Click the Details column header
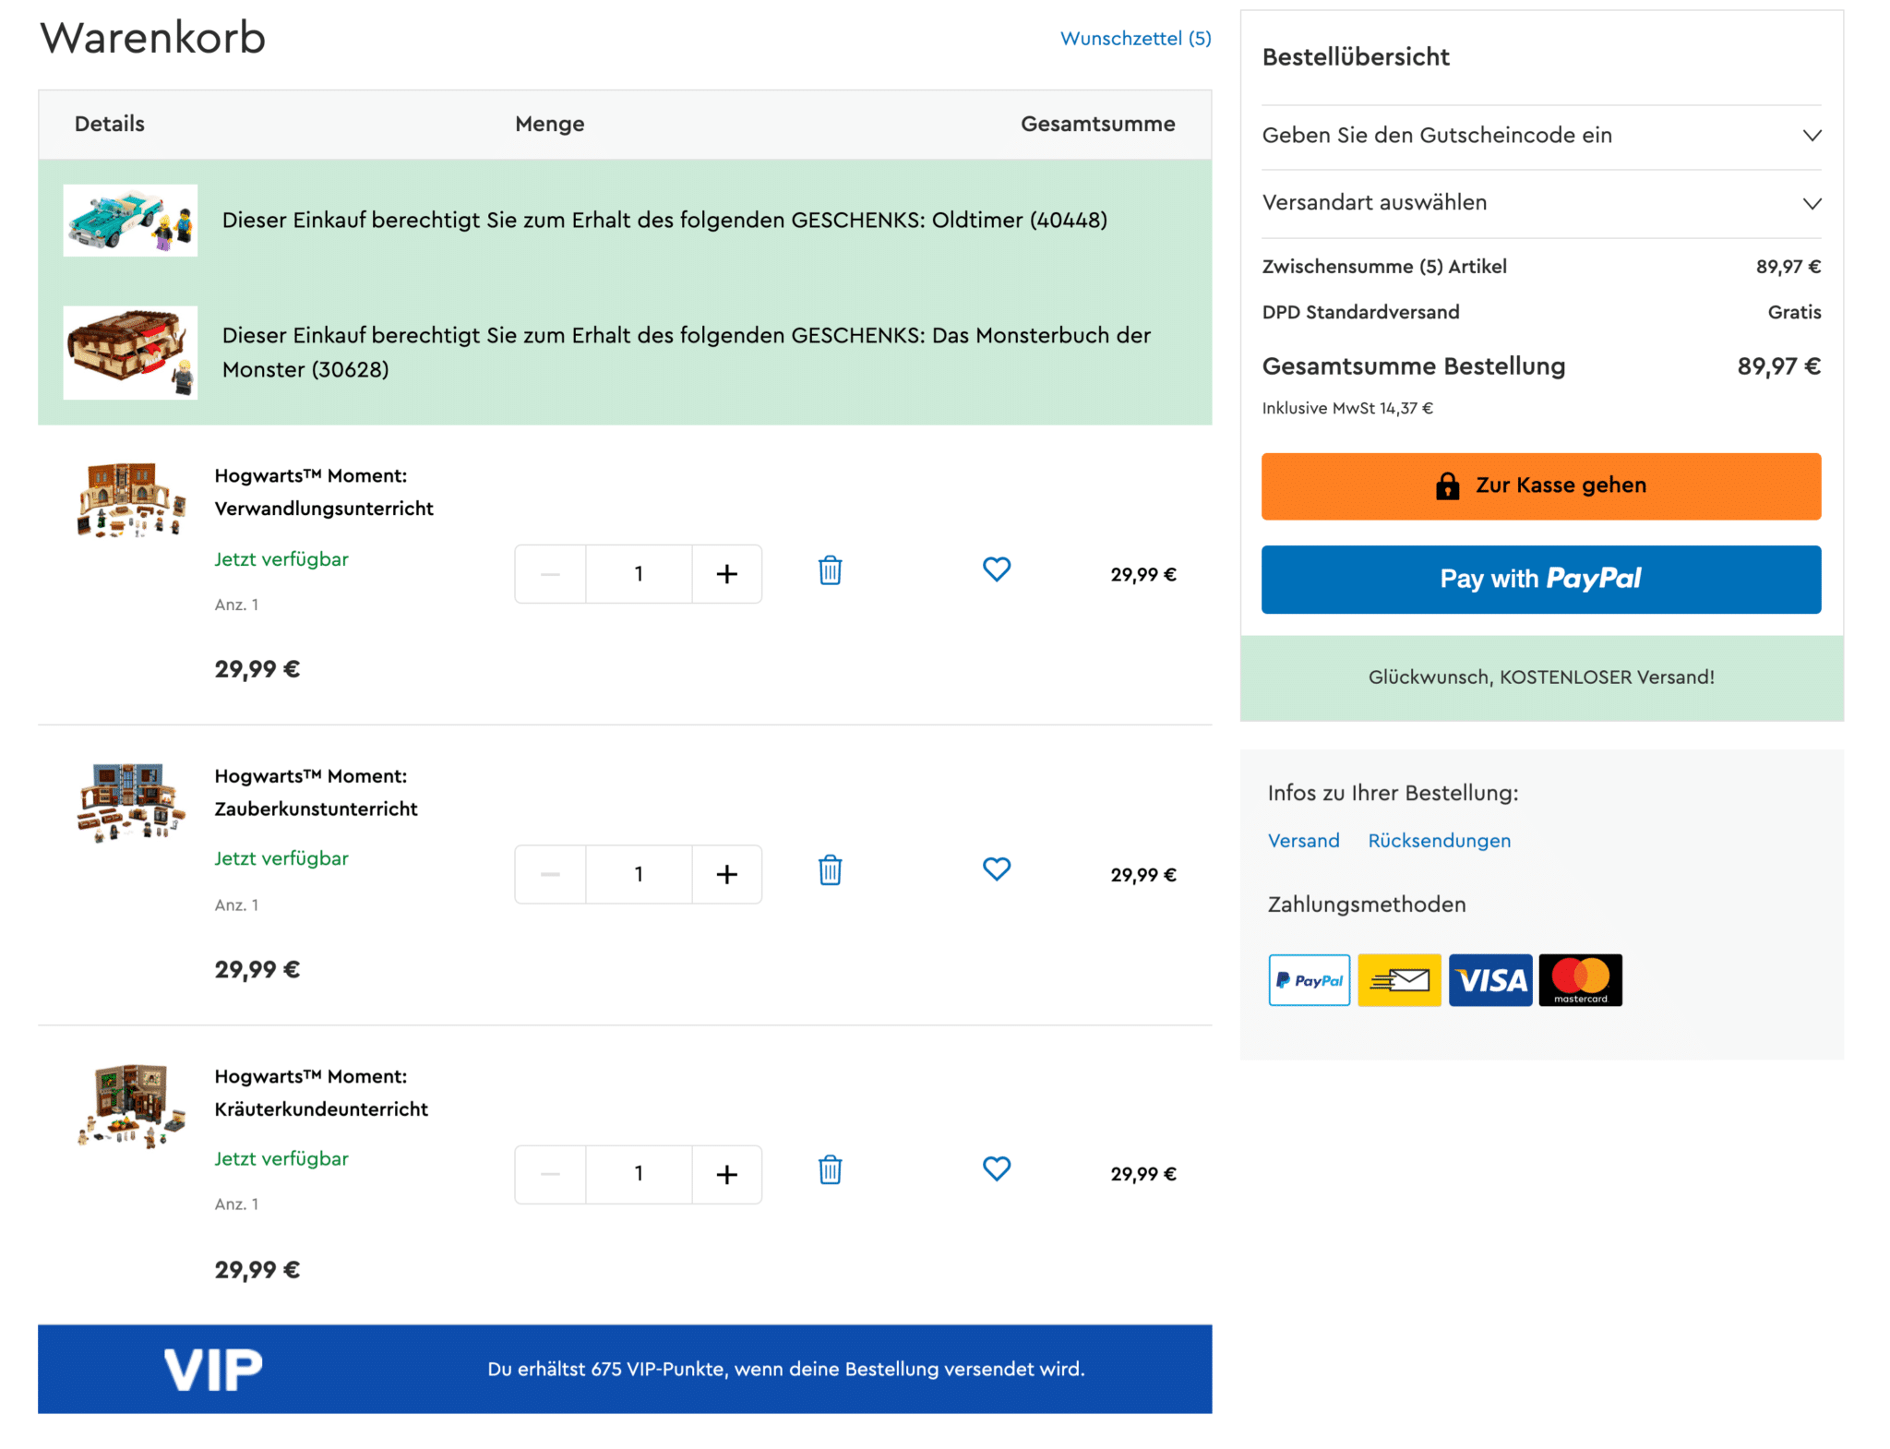 [110, 124]
